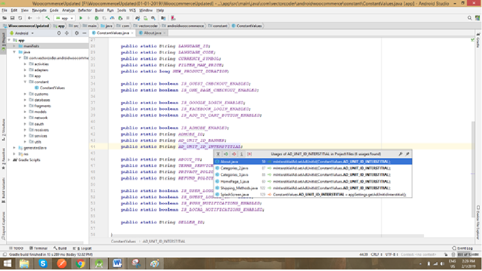Open the Navigate menu
482x271 pixels.
39,10
